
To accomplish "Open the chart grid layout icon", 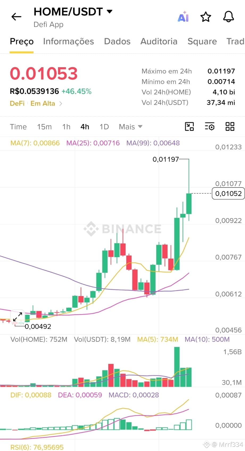I will (x=230, y=126).
